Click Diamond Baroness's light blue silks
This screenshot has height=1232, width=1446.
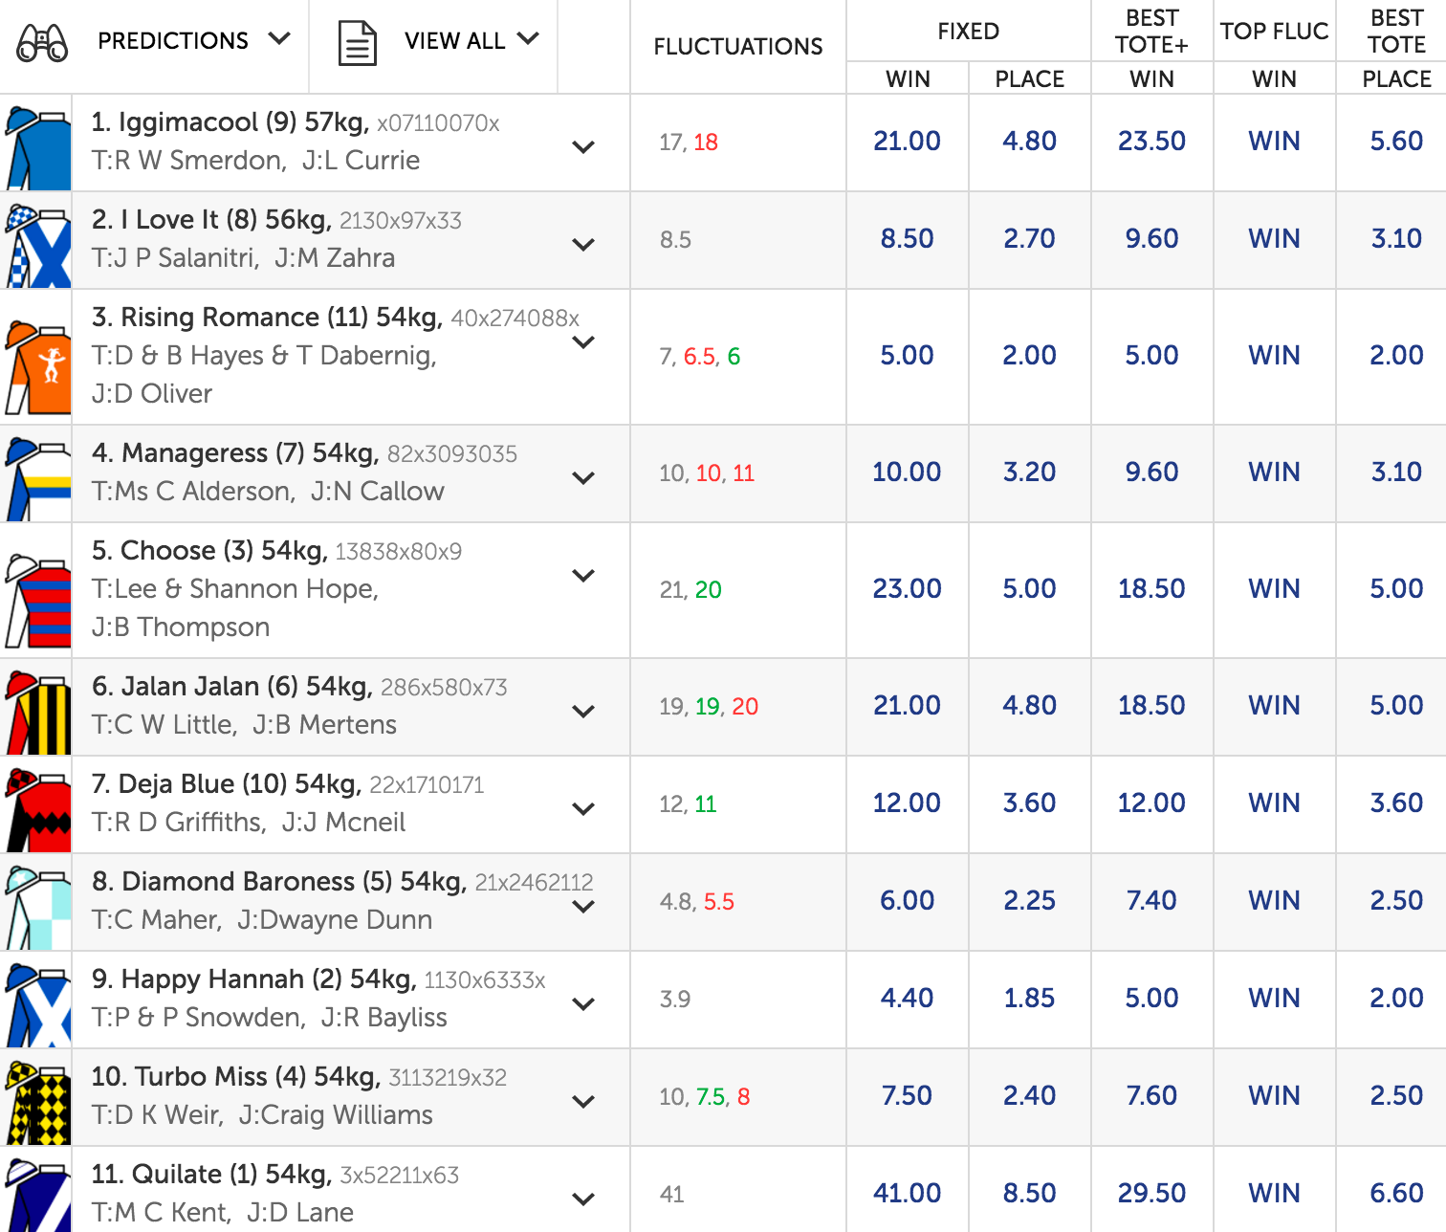point(38,908)
